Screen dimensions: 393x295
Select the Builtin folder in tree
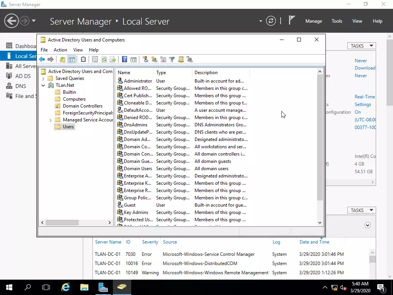click(x=69, y=92)
